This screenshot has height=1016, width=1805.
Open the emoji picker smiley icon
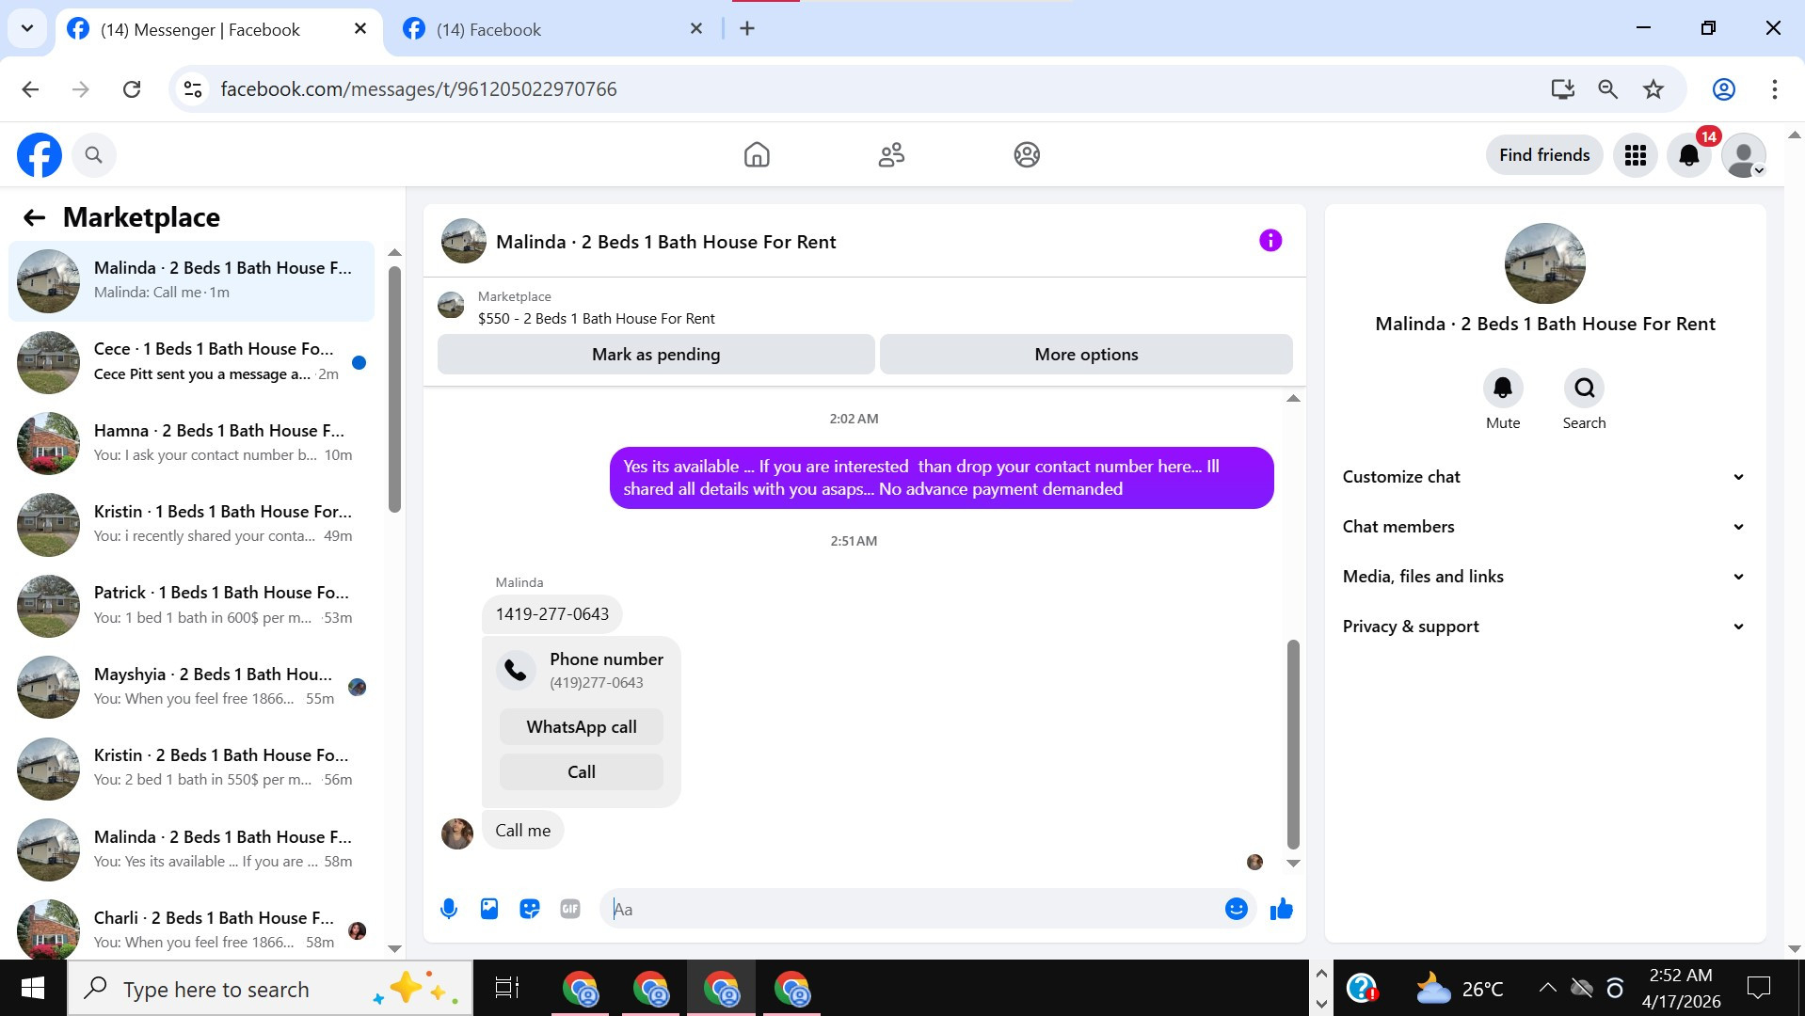point(1237,909)
